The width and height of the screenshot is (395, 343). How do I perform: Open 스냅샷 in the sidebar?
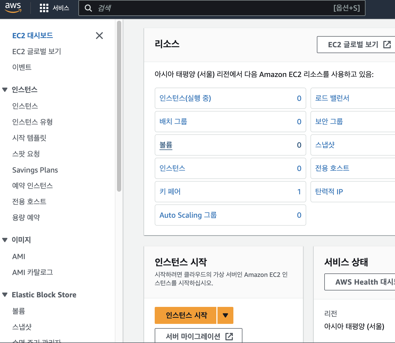pyautogui.click(x=22, y=327)
